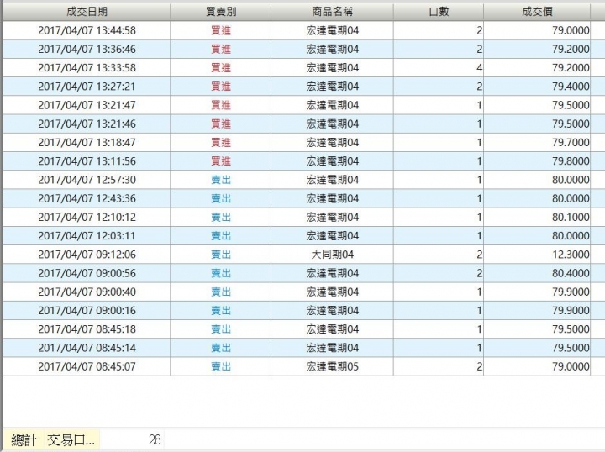Click price 79.7000
Image resolution: width=605 pixels, height=452 pixels.
pos(571,143)
